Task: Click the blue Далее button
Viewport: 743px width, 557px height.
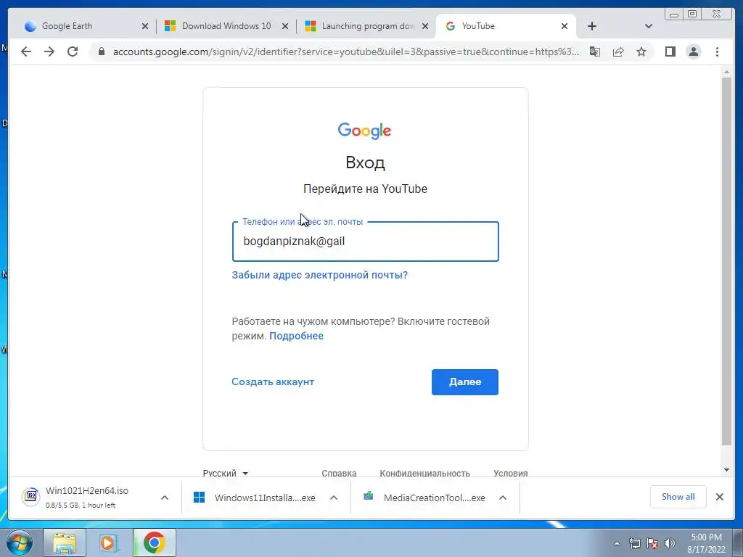Action: click(x=465, y=382)
